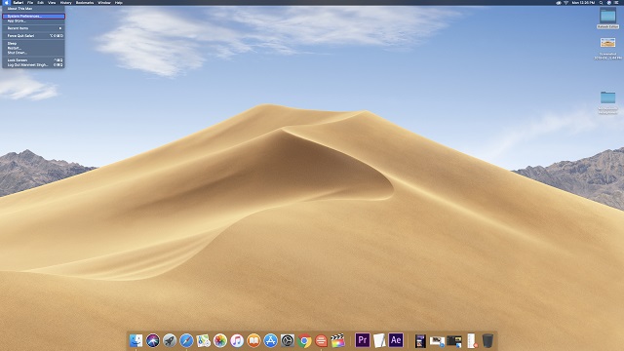Open Photos app in the Dock
This screenshot has height=351, width=624.
pos(220,340)
